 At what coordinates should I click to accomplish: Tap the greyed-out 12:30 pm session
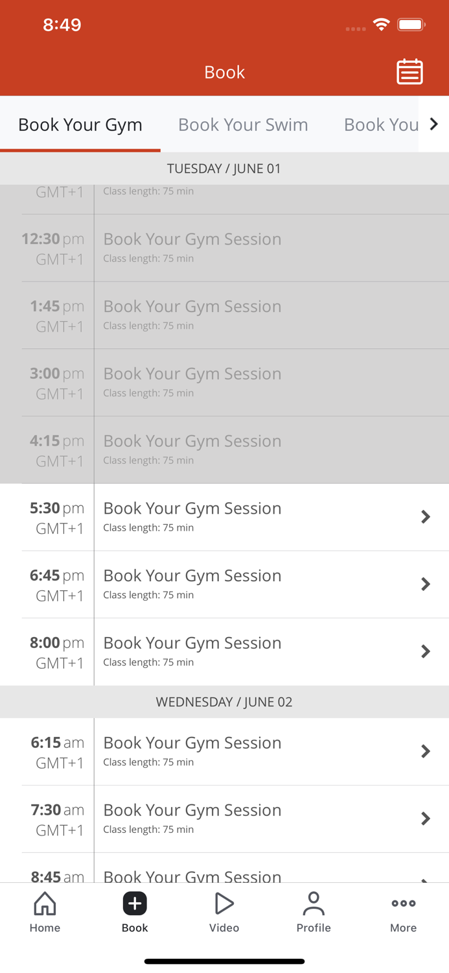pos(224,248)
